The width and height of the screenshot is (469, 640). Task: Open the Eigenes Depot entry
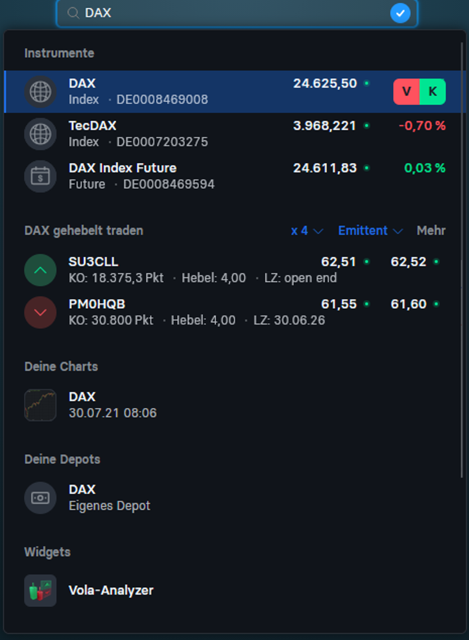coord(110,506)
